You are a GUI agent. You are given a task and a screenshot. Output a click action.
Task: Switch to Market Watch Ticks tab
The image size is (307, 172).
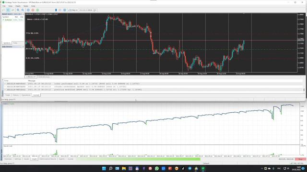coord(15,43)
